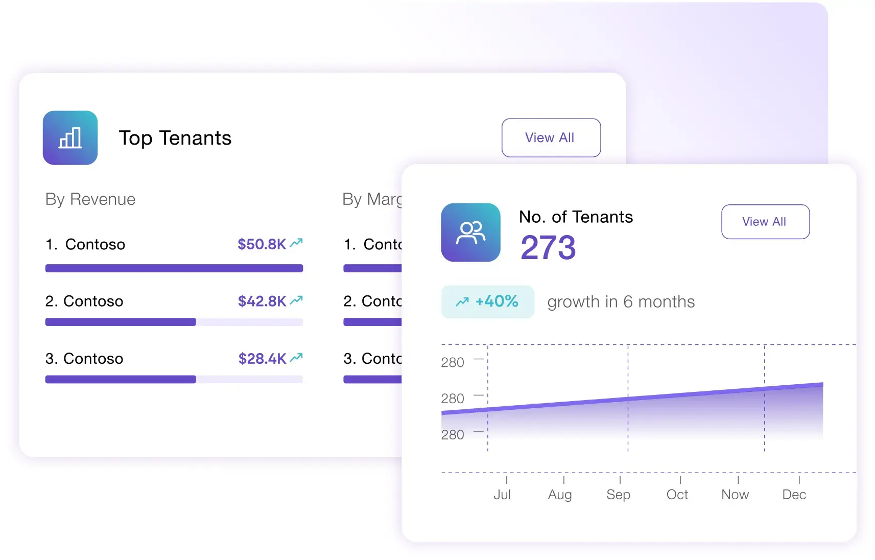Click the Now label on chart axis
The height and width of the screenshot is (560, 875).
coord(735,495)
